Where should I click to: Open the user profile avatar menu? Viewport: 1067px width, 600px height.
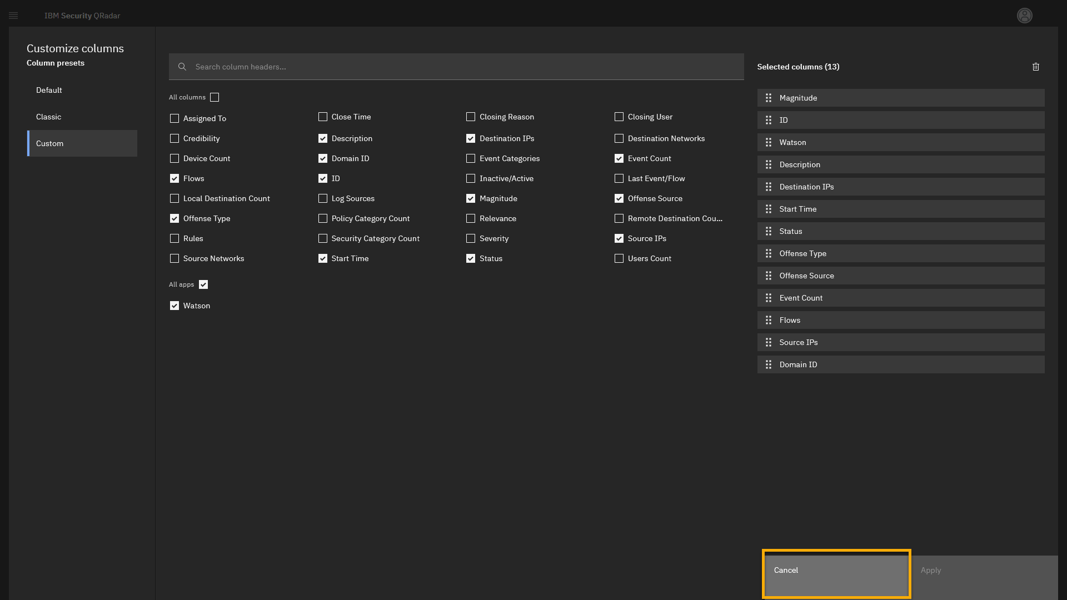[x=1024, y=16]
